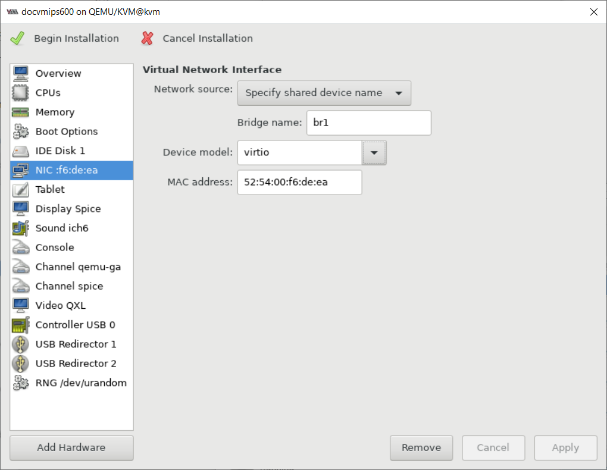Click the virt-manager window title icon

pos(12,12)
